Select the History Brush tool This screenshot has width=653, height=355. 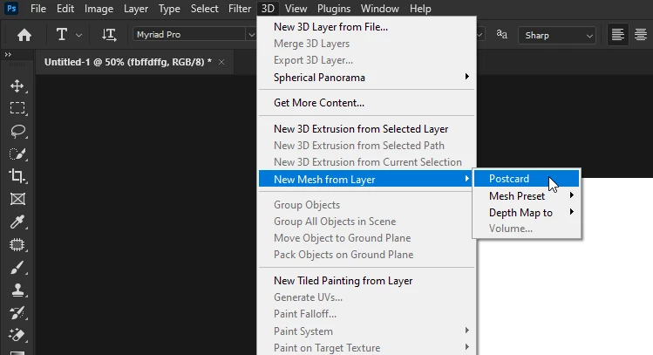tap(17, 312)
